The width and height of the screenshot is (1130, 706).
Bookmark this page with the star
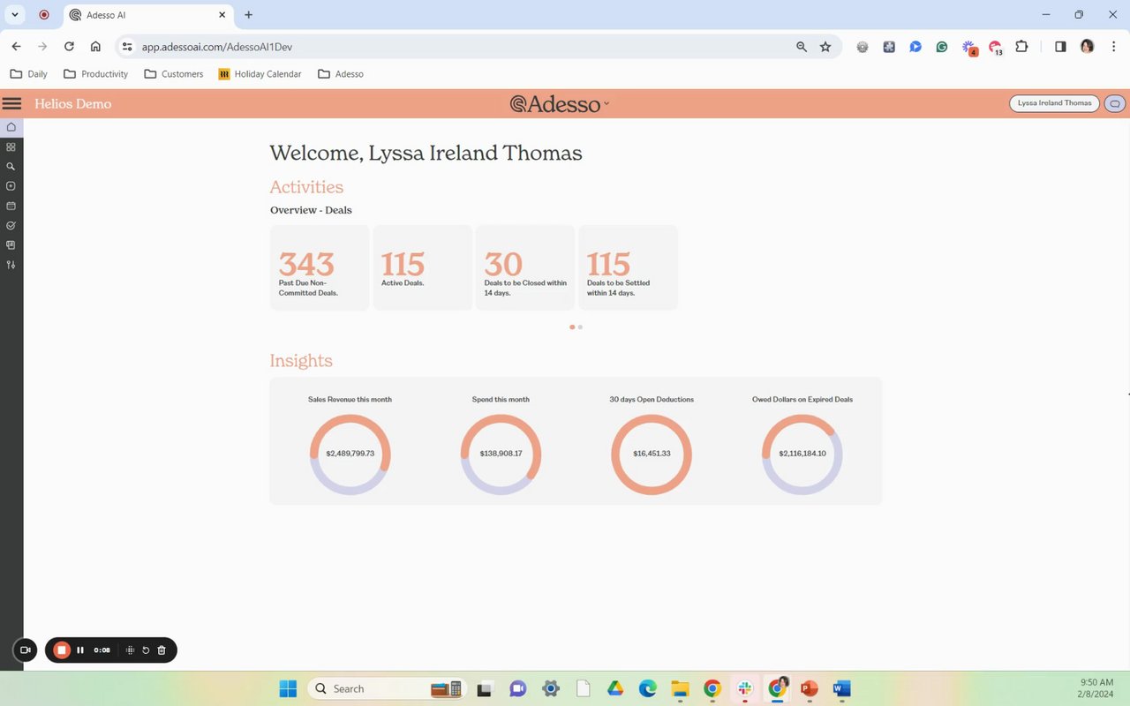pos(825,47)
